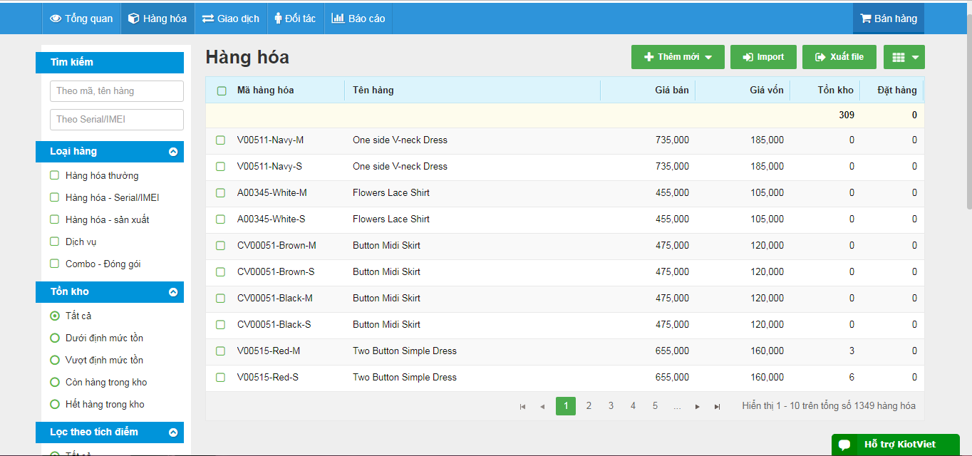Select all rows using header checkbox
Viewport: 972px width, 456px height.
point(222,90)
